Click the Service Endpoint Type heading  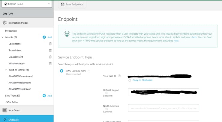pyautogui.click(x=75, y=57)
